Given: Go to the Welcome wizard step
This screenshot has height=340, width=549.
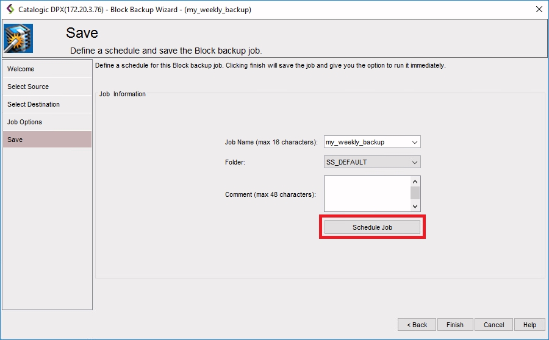Looking at the screenshot, I should tap(47, 69).
